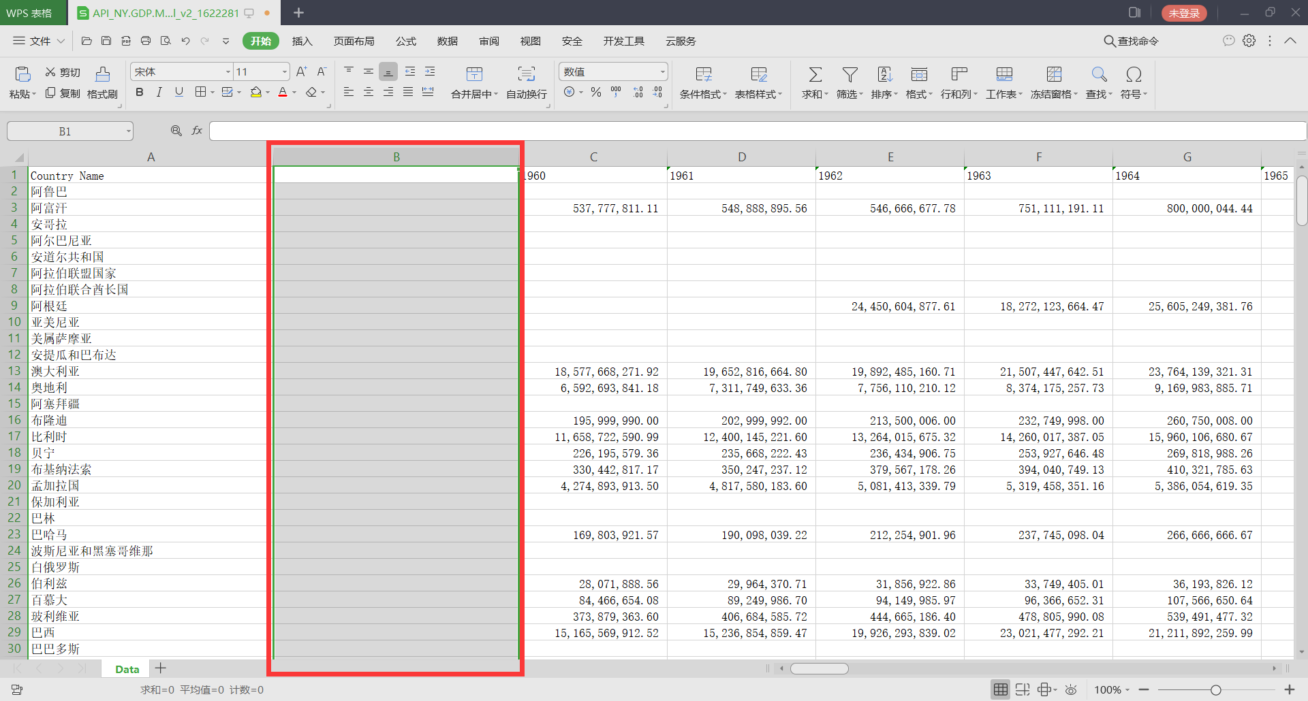Click the Print icon in quick access bar
Image resolution: width=1308 pixels, height=701 pixels.
tap(146, 41)
